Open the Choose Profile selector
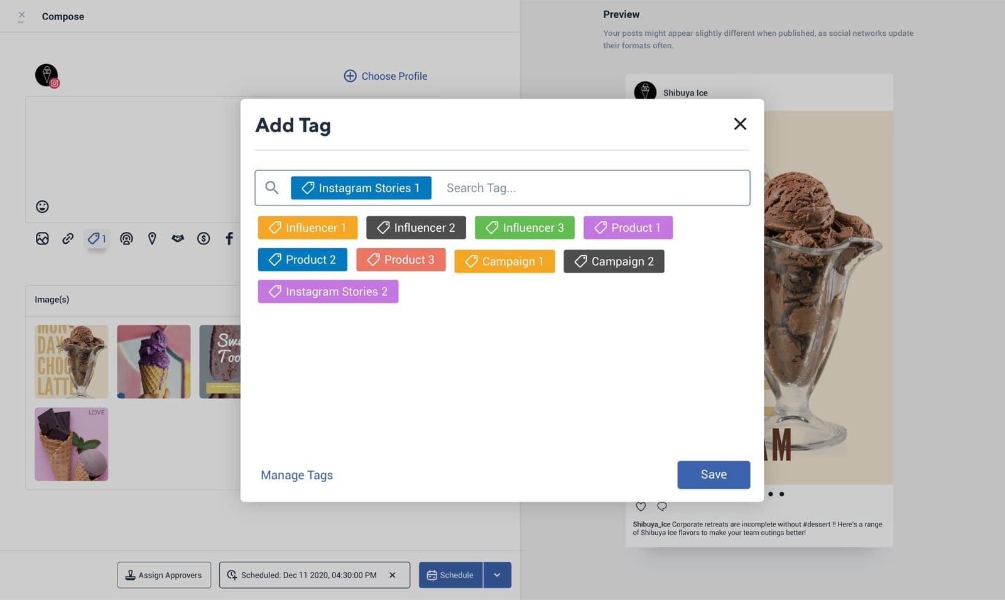The image size is (1005, 600). [386, 76]
